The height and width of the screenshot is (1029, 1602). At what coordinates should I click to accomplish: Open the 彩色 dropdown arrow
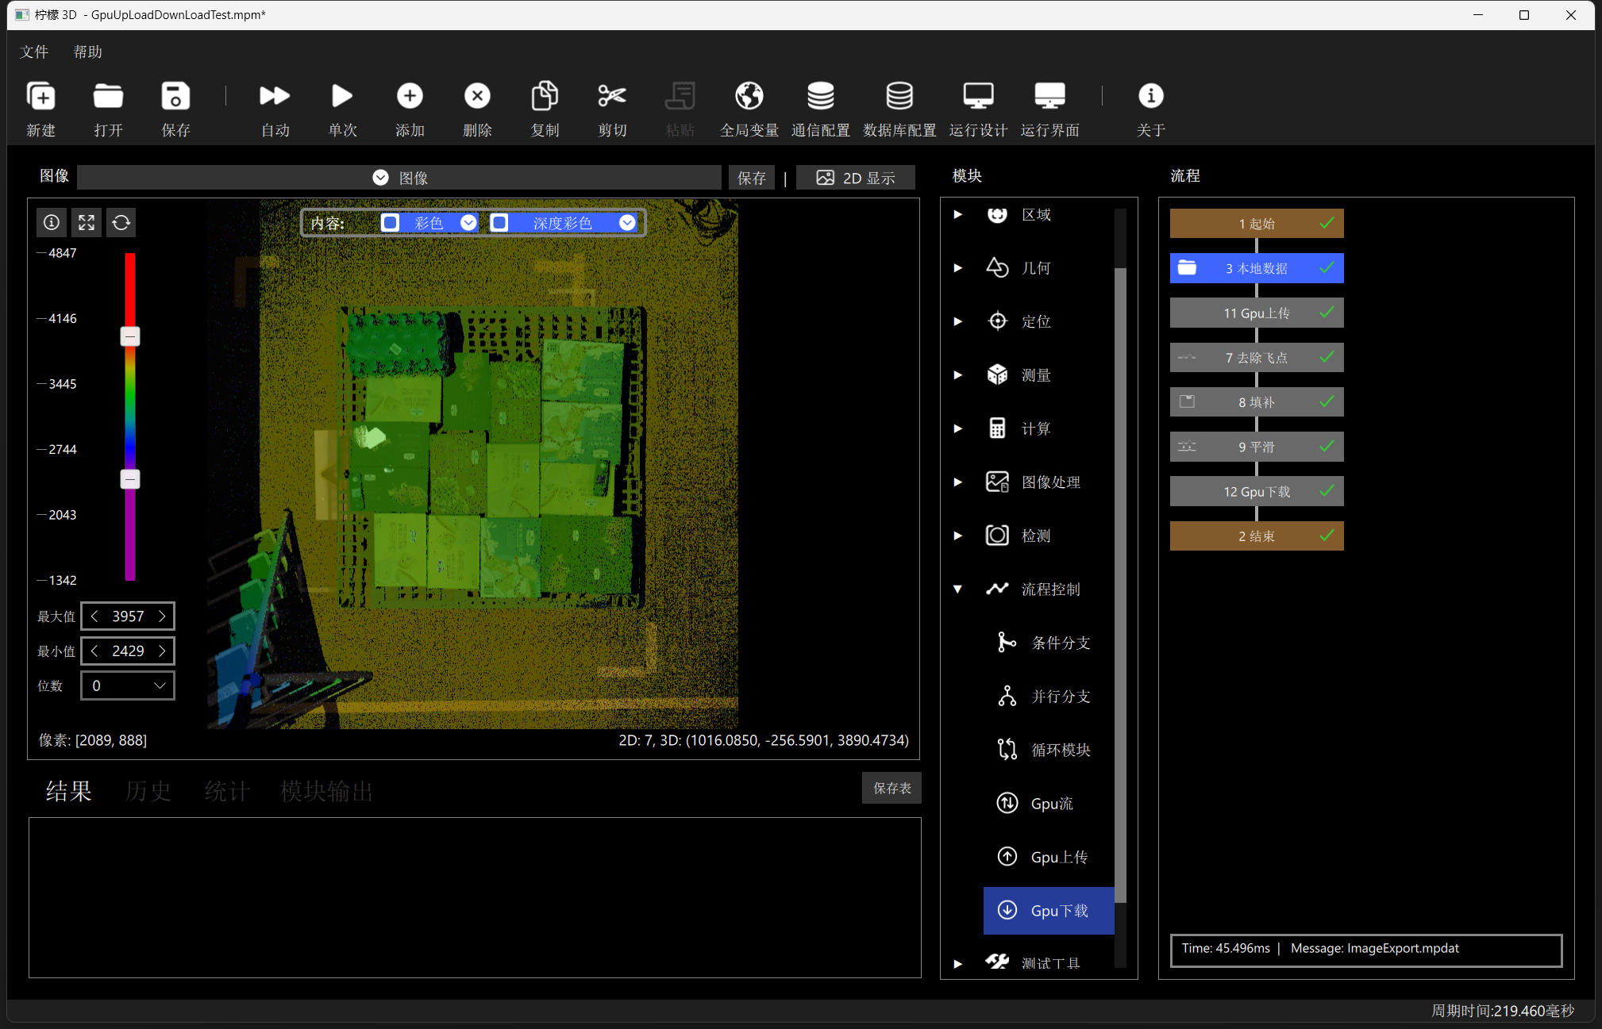tap(468, 223)
